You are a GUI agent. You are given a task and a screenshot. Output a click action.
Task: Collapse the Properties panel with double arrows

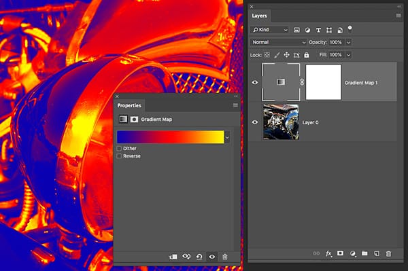236,96
